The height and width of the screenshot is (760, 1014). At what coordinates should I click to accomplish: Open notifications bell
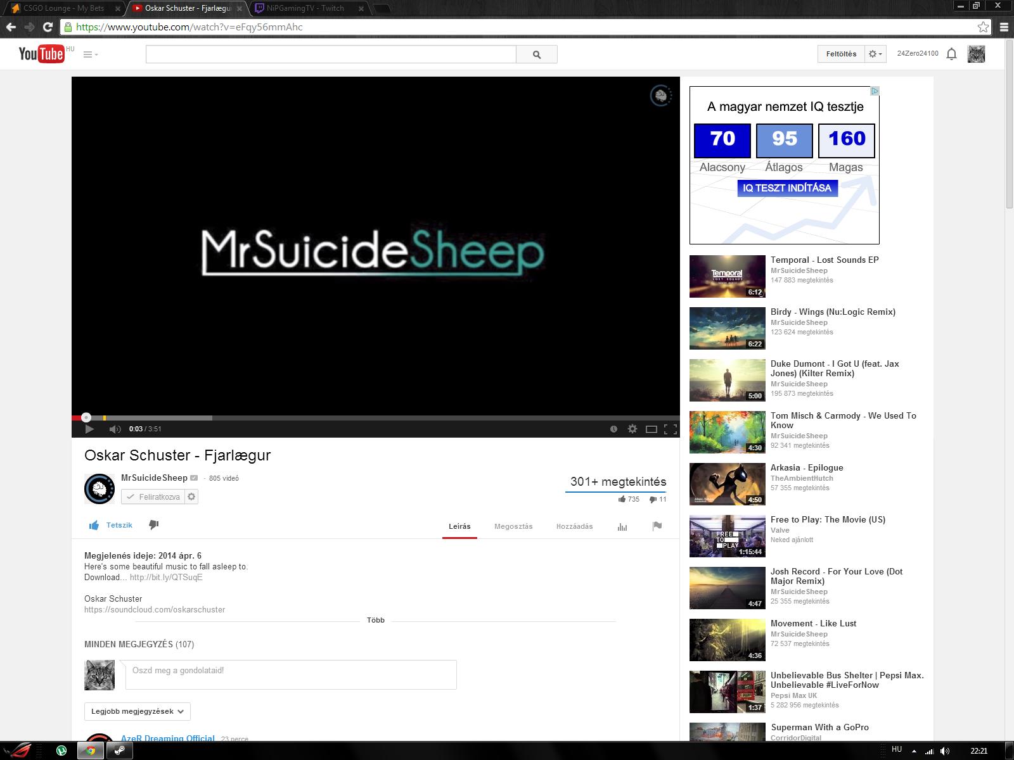(951, 54)
